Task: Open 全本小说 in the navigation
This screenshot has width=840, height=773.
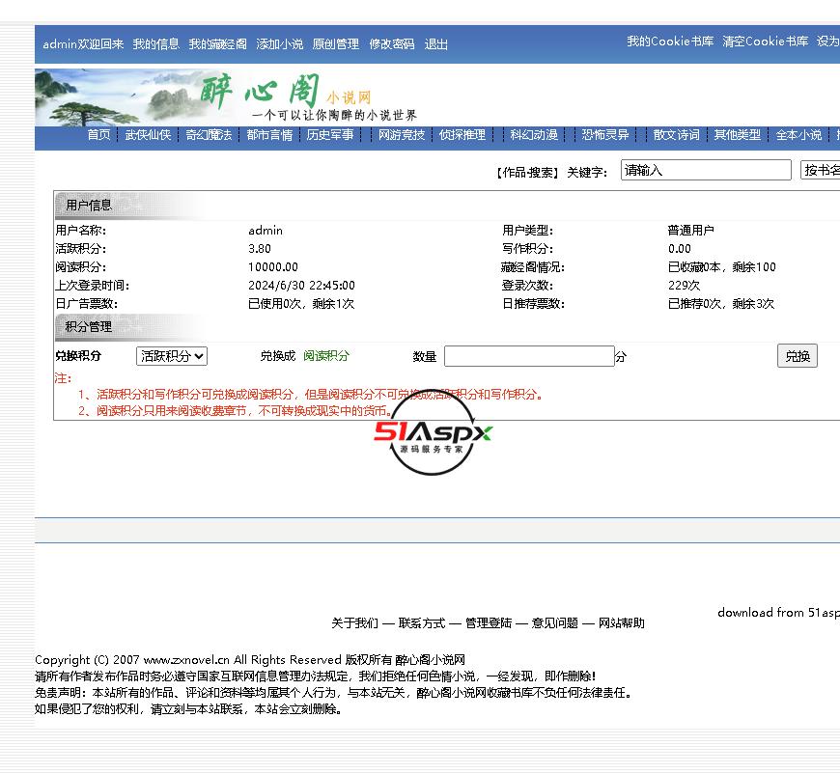Action: [798, 135]
